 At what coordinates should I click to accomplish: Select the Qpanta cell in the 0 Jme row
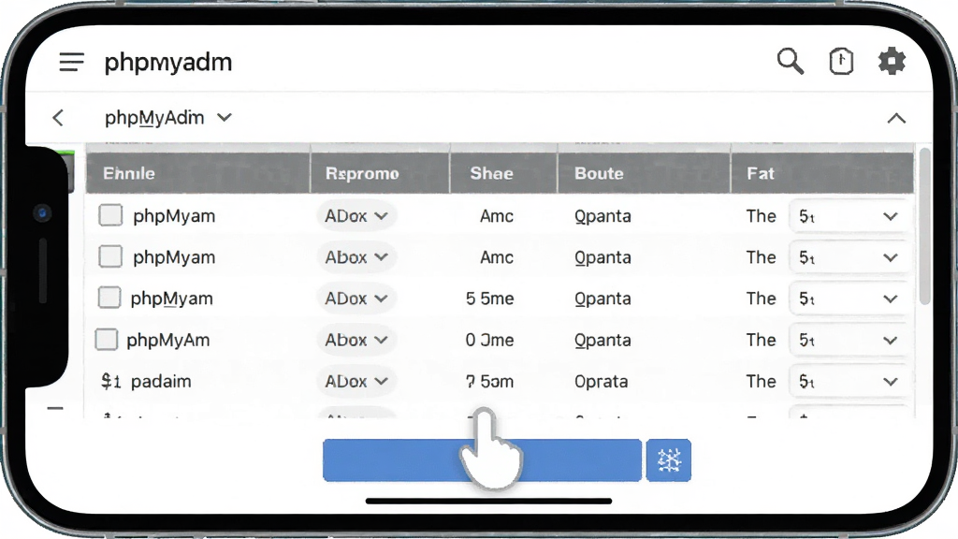pos(602,341)
